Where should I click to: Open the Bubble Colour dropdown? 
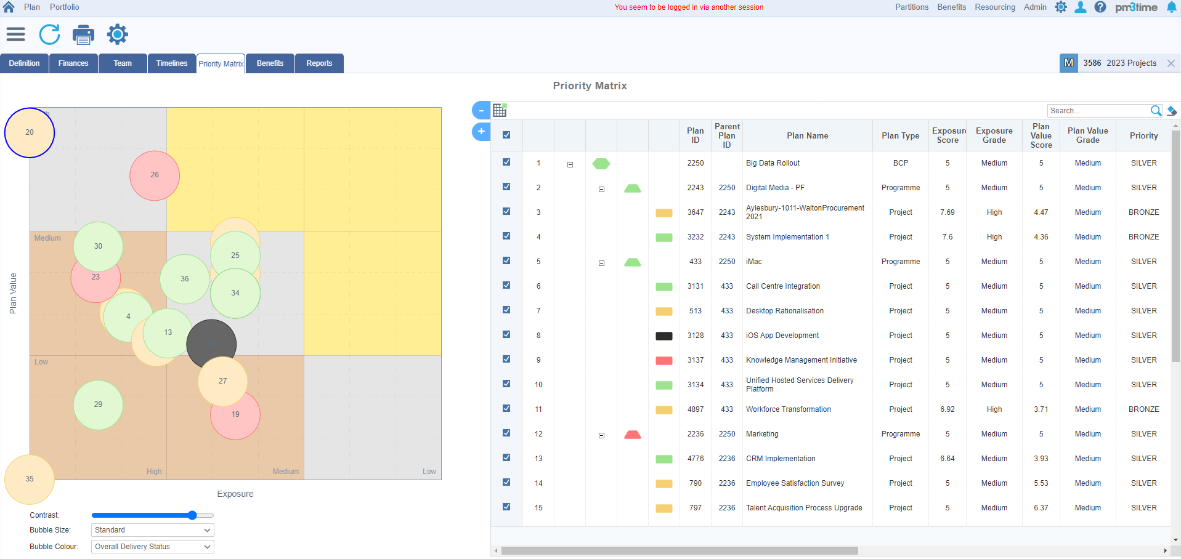coord(152,546)
